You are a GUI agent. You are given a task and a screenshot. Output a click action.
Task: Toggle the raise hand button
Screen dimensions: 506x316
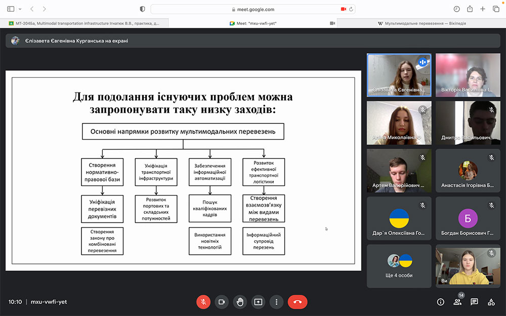tap(240, 302)
